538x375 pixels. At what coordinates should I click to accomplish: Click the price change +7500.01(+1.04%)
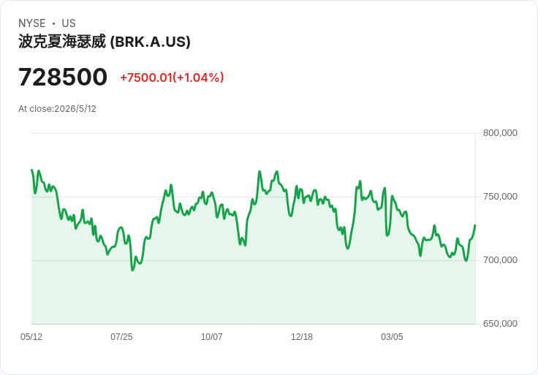tap(172, 77)
